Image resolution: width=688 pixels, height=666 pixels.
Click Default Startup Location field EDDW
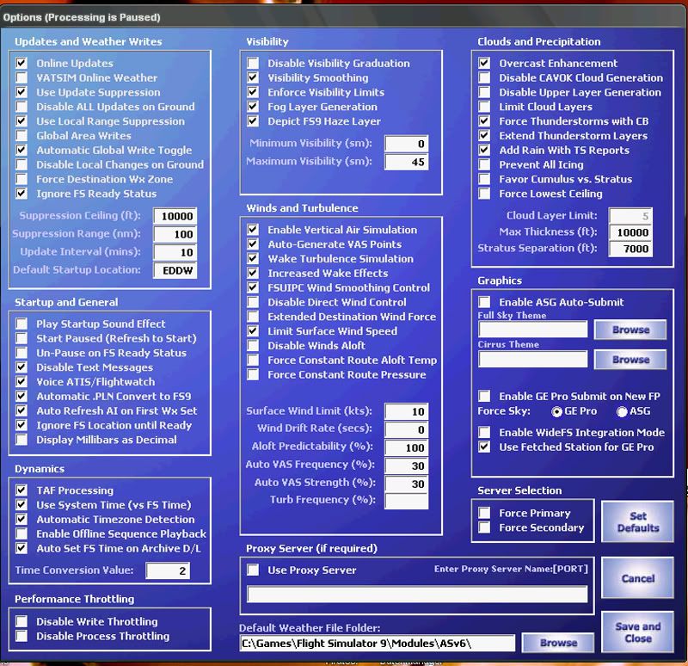point(175,270)
